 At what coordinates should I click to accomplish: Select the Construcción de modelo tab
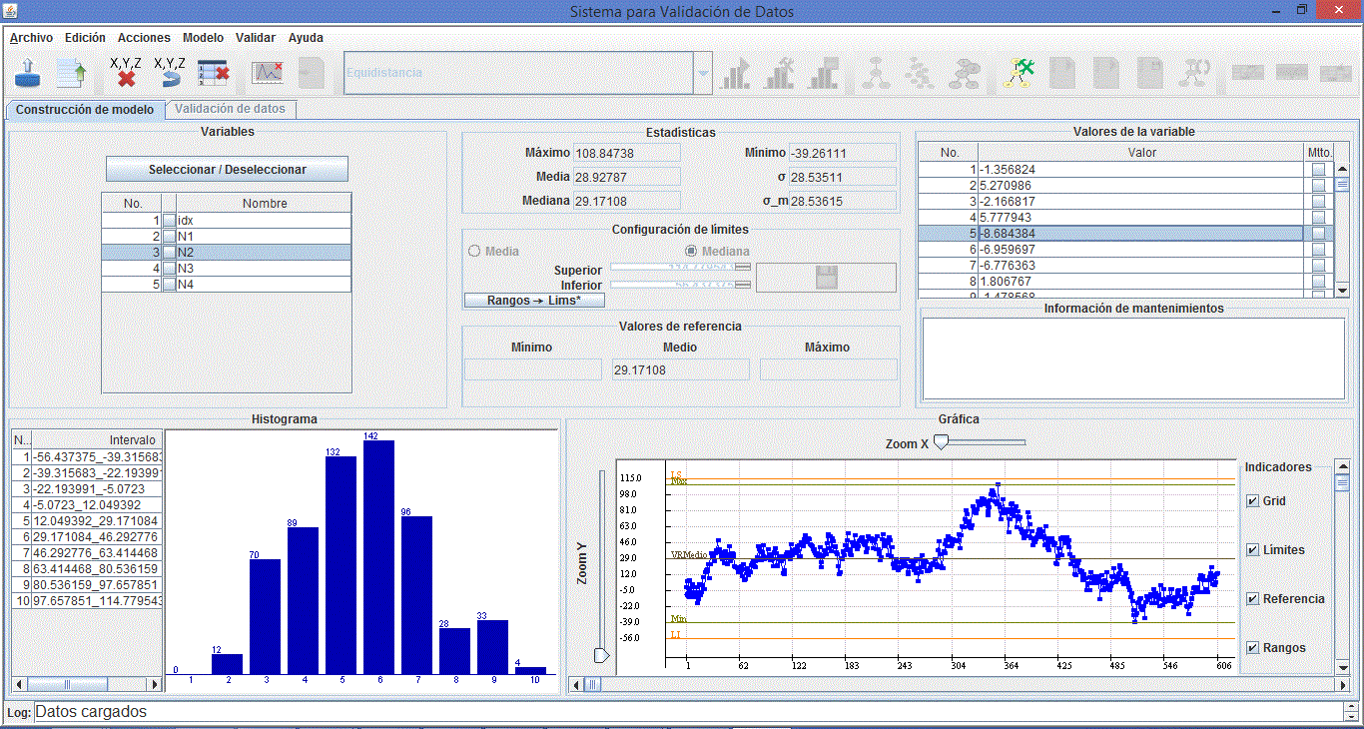click(85, 110)
